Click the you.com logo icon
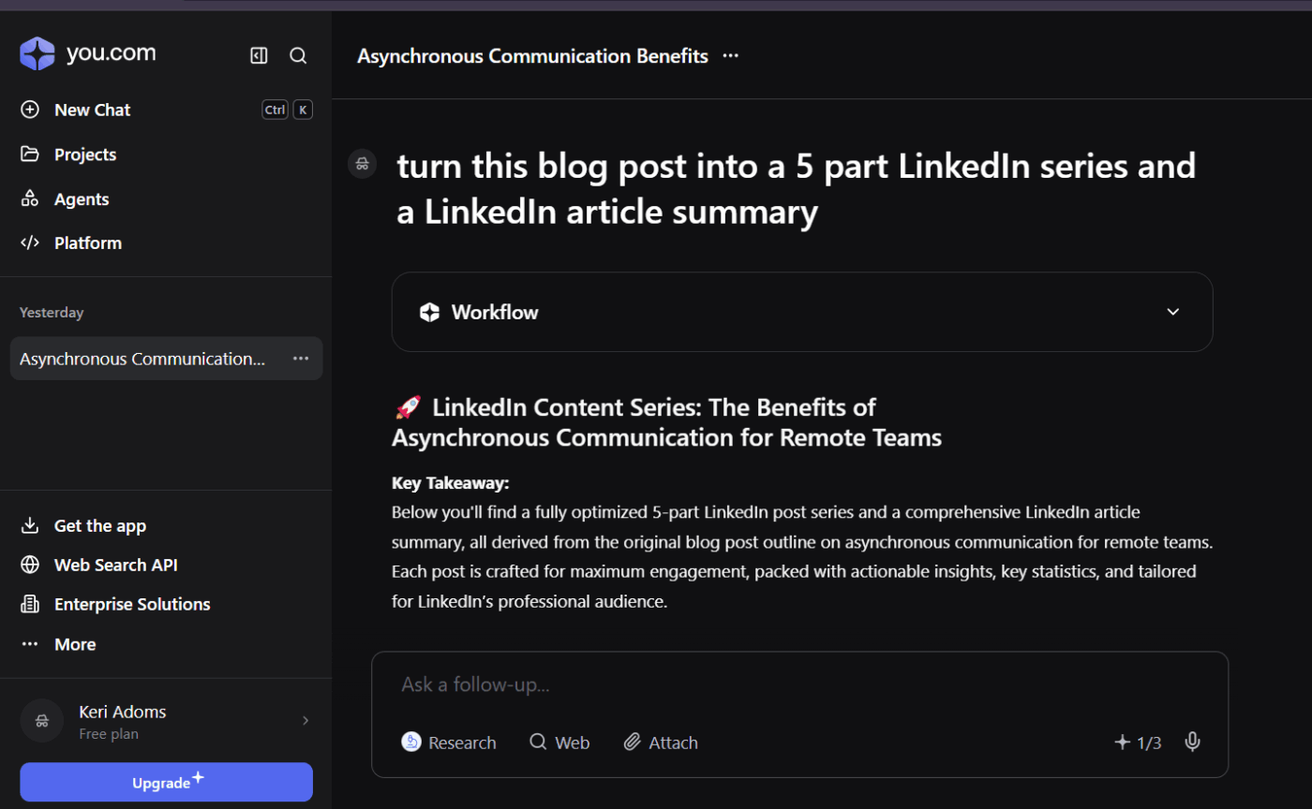Image resolution: width=1312 pixels, height=809 pixels. [37, 53]
